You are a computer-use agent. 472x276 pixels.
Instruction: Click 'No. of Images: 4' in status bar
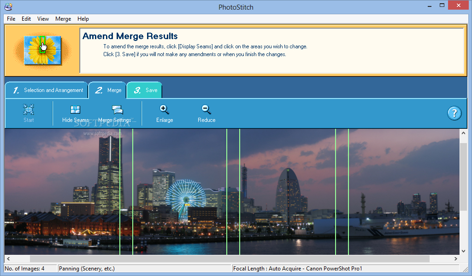(24, 269)
